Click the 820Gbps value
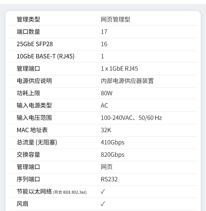206x211 pixels. [113, 155]
